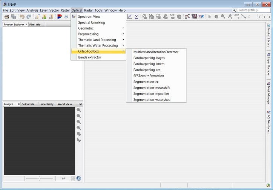
Task: Open the Product Library side panel
Action: coord(268,35)
